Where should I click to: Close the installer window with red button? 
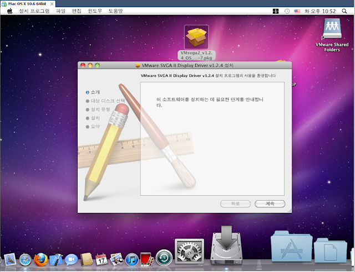coord(83,65)
